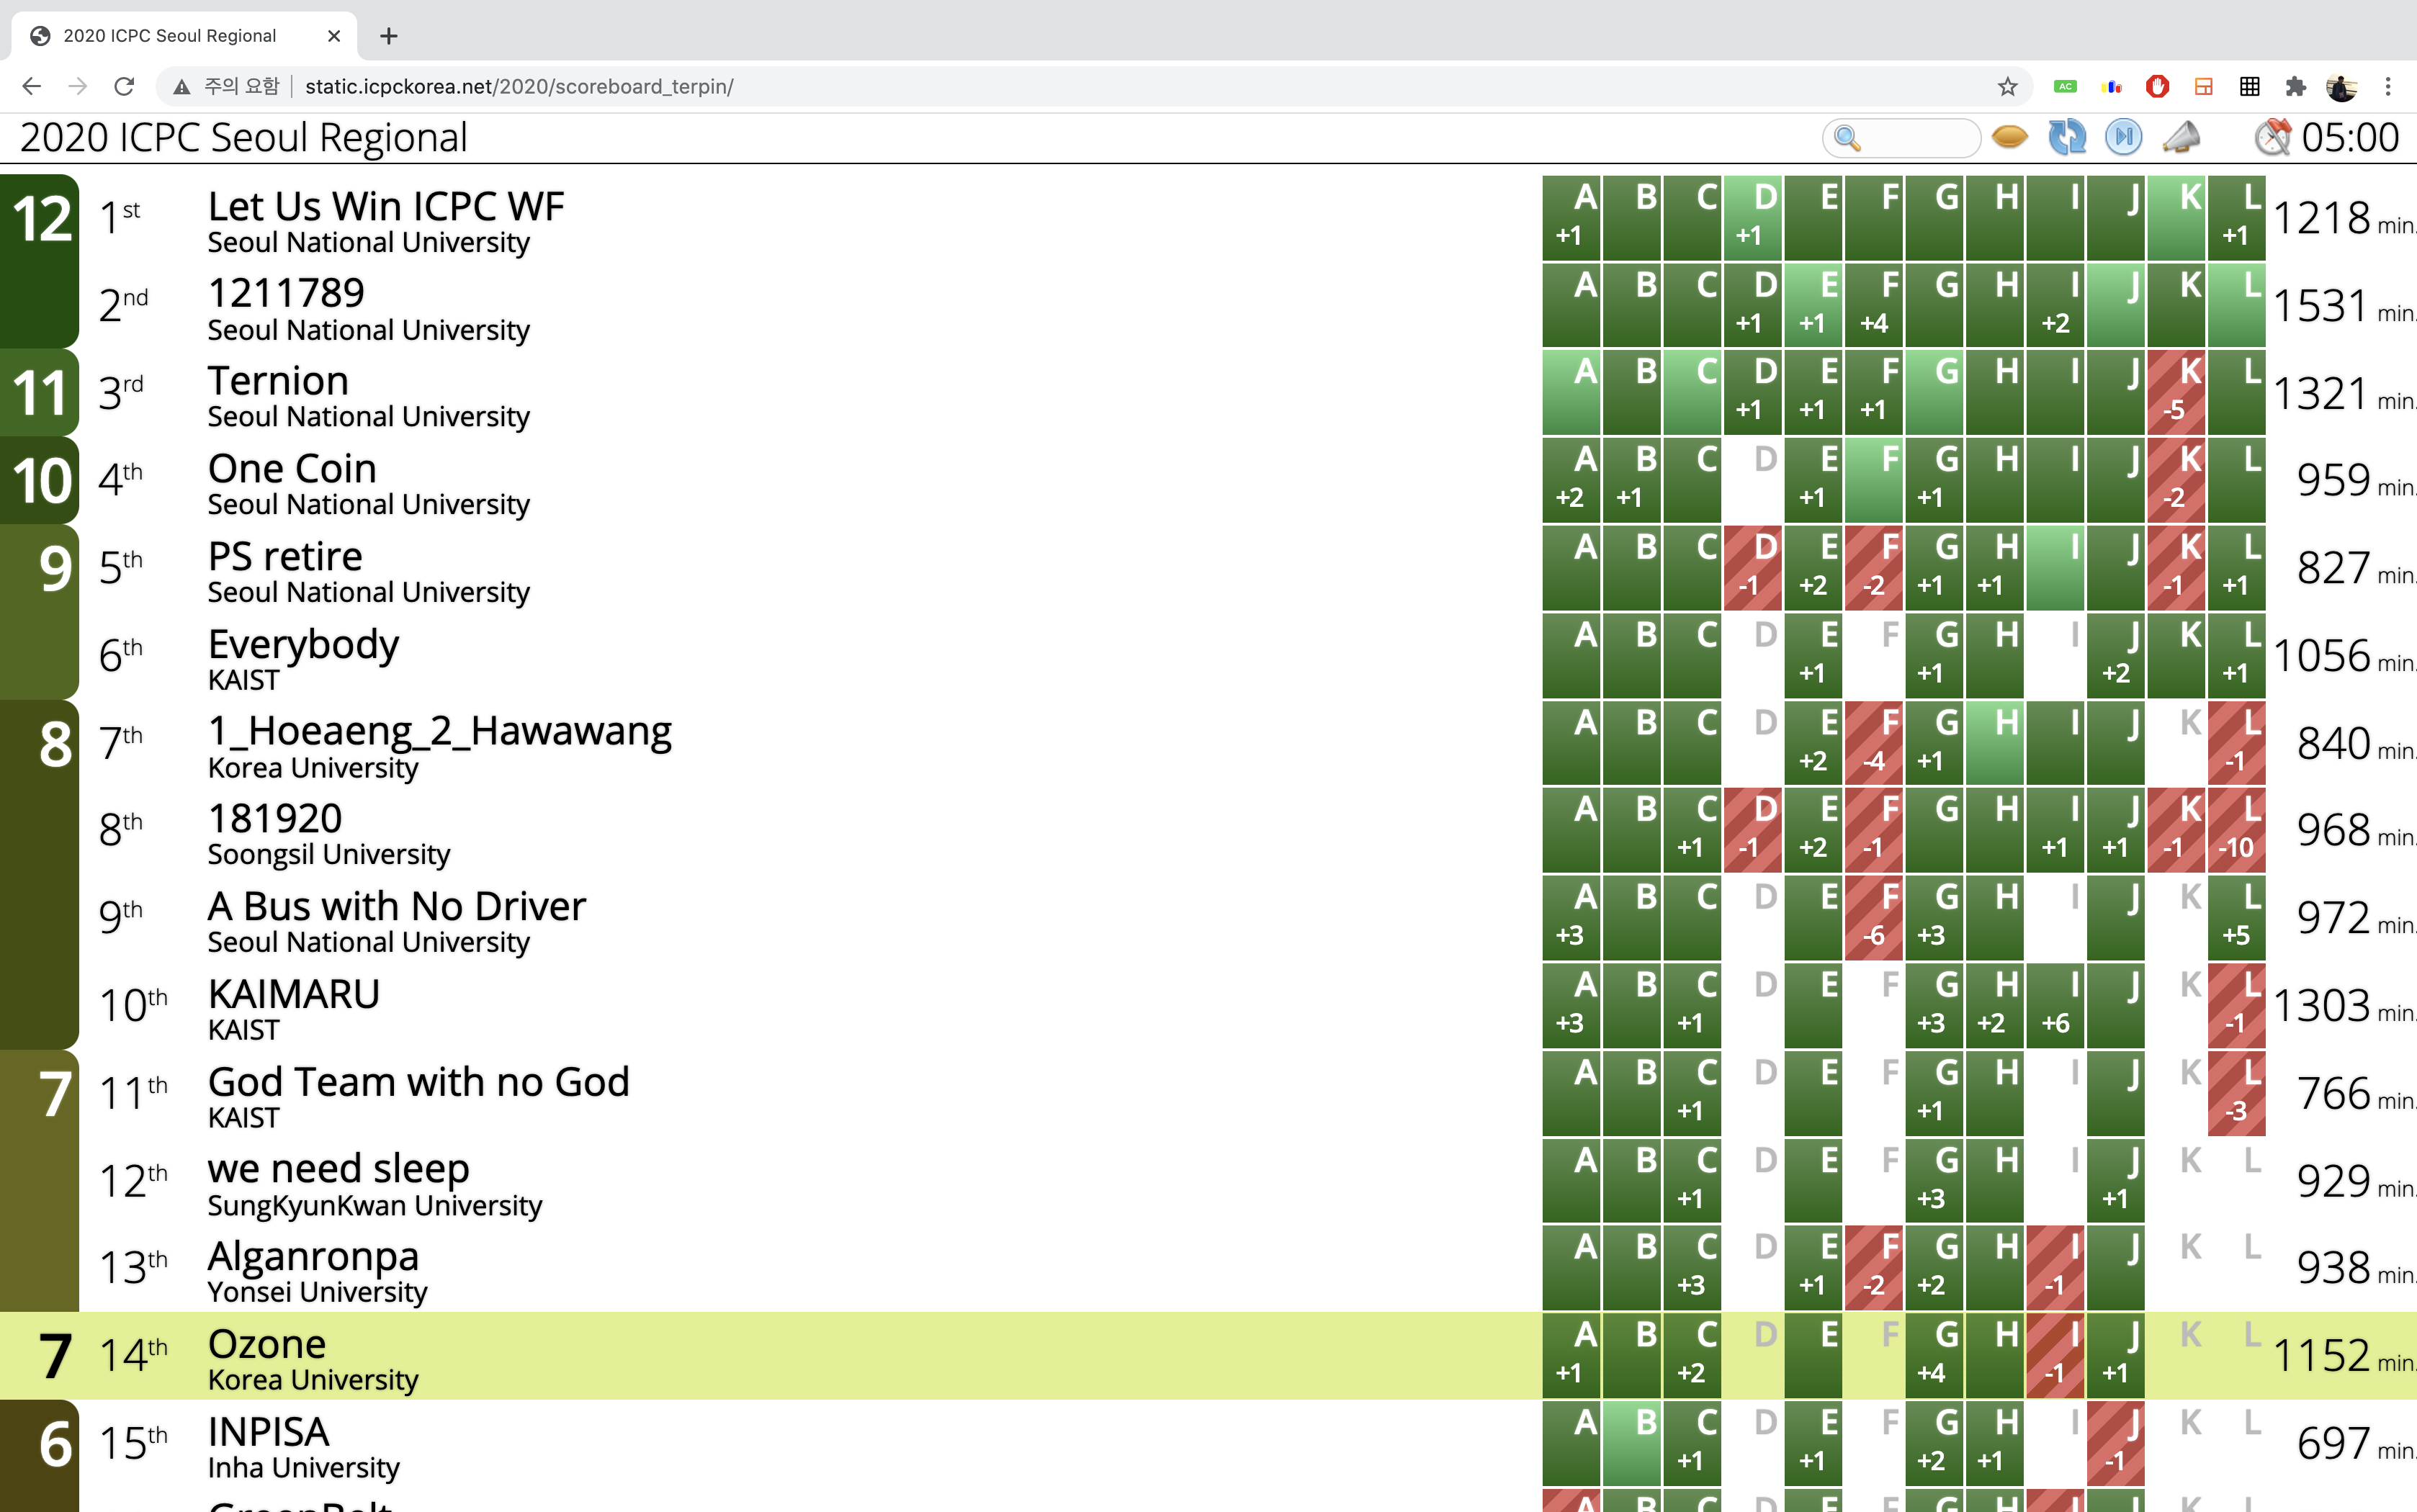Click the clock with red flag icon
The image size is (2417, 1512).
[2272, 137]
